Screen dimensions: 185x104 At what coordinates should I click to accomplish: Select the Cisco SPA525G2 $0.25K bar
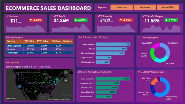(x=107, y=88)
